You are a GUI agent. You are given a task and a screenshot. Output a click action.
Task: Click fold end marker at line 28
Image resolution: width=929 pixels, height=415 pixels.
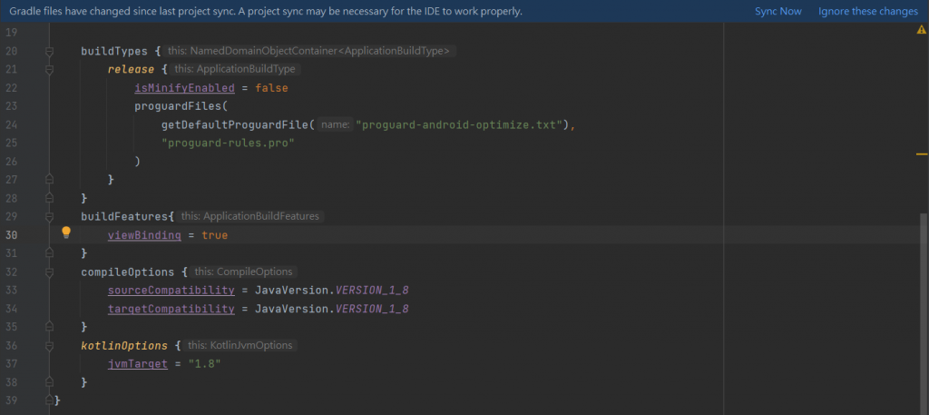click(49, 197)
